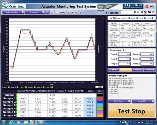157x125 pixels.
Task: Click the search icon beside actuator list dropdown
Action: click(47, 12)
